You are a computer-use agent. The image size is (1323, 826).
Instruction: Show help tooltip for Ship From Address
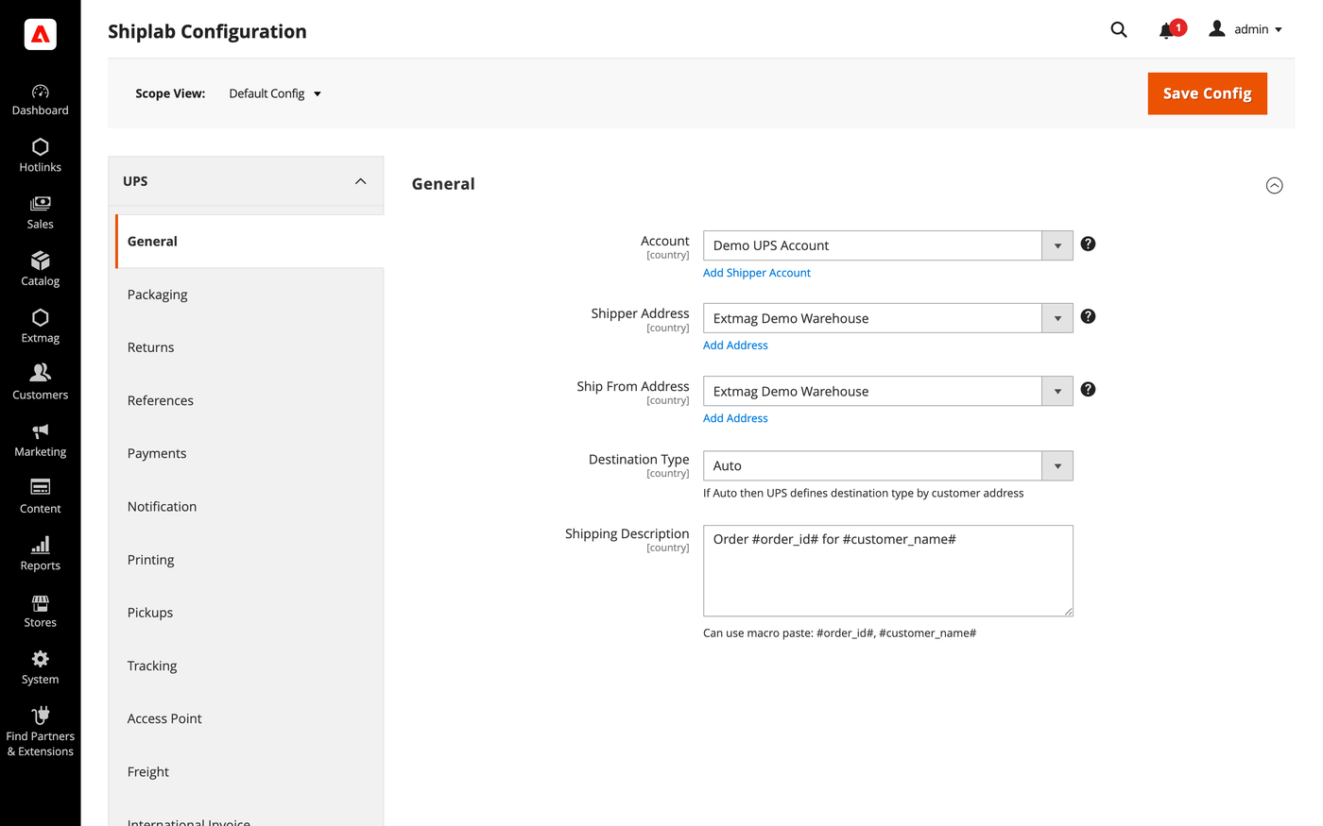pyautogui.click(x=1088, y=389)
